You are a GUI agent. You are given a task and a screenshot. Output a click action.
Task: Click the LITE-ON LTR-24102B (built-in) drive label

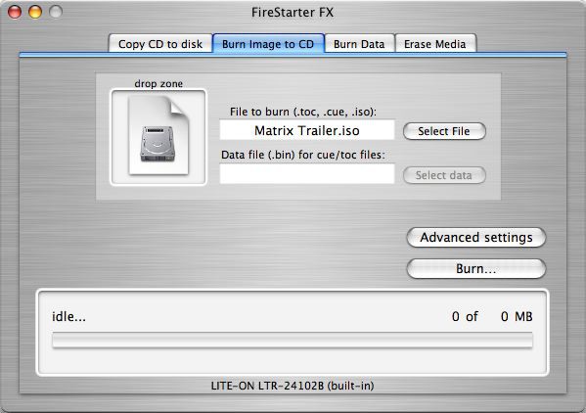293,386
